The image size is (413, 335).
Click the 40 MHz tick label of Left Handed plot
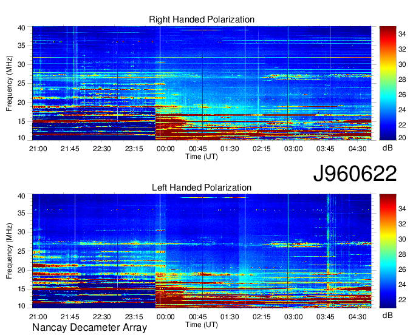(x=21, y=196)
